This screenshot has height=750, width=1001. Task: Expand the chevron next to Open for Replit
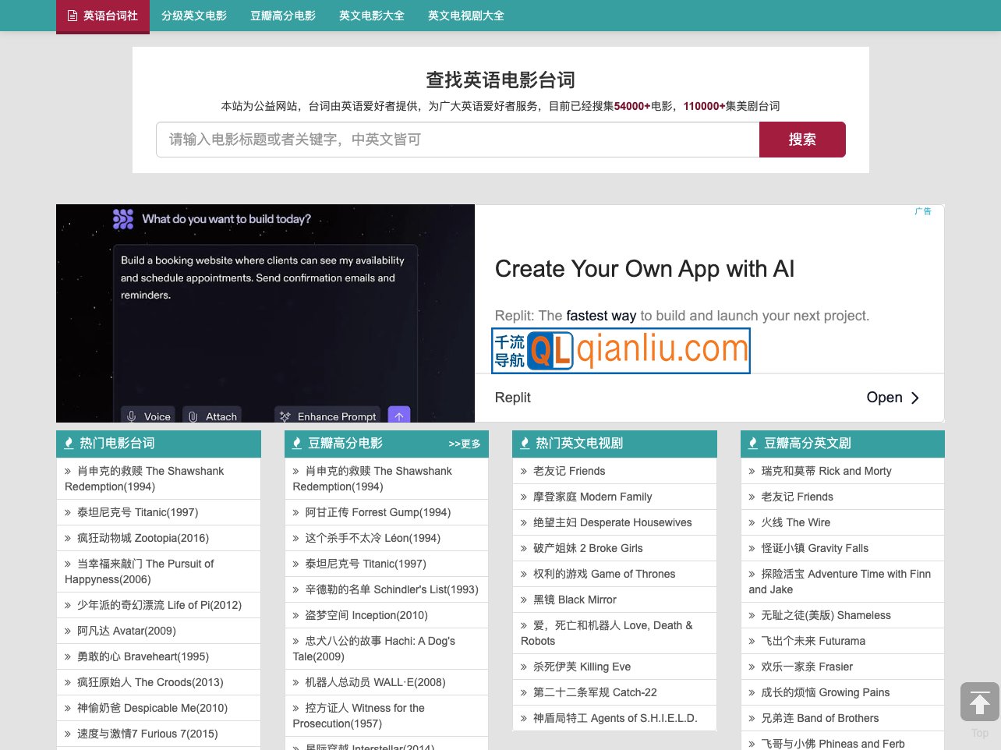[x=915, y=398]
